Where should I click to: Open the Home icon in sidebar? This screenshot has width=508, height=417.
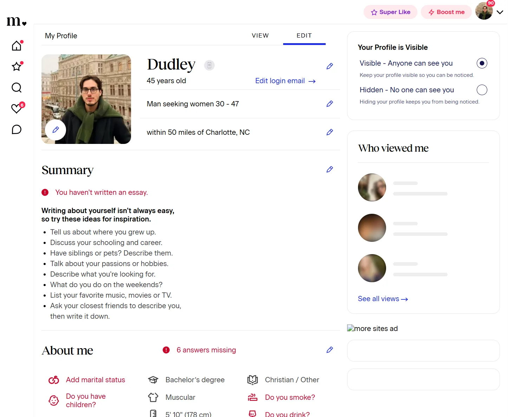pos(17,46)
